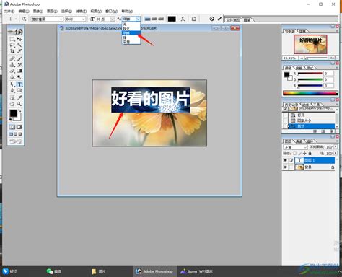Switch to Standard edit mode
Image resolution: width=342 pixels, height=277 pixels.
coord(12,127)
